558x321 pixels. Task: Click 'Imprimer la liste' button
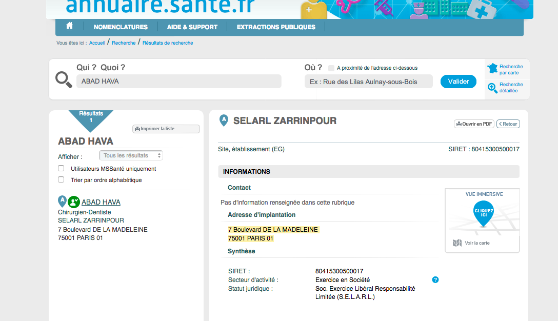point(166,129)
